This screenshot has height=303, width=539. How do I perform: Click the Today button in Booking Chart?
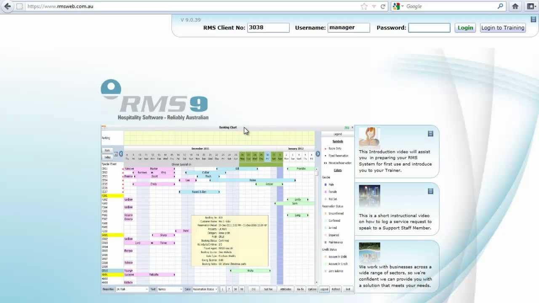(x=108, y=157)
